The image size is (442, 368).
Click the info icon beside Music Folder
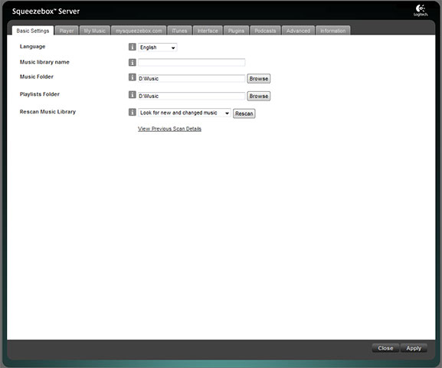tap(133, 77)
